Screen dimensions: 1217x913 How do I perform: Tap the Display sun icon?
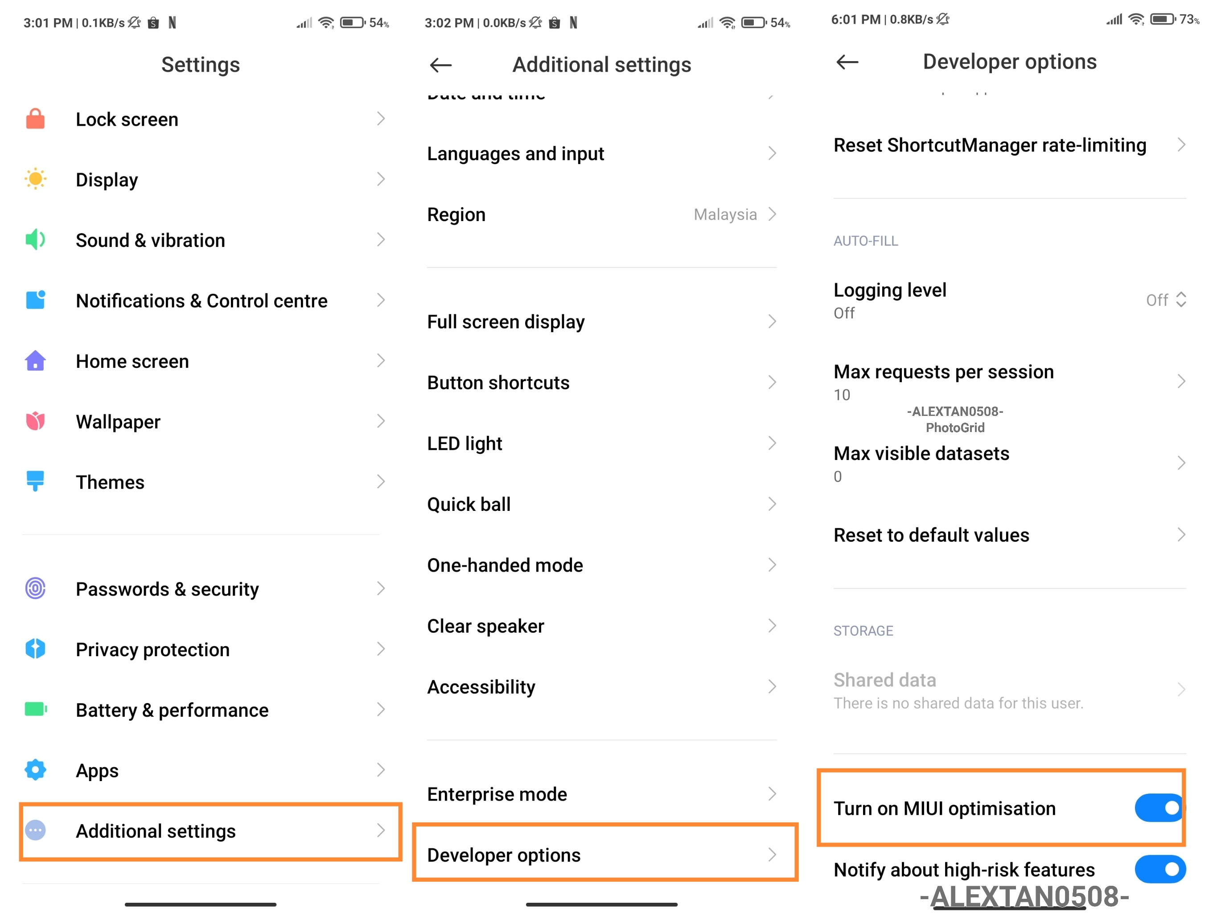click(x=35, y=179)
